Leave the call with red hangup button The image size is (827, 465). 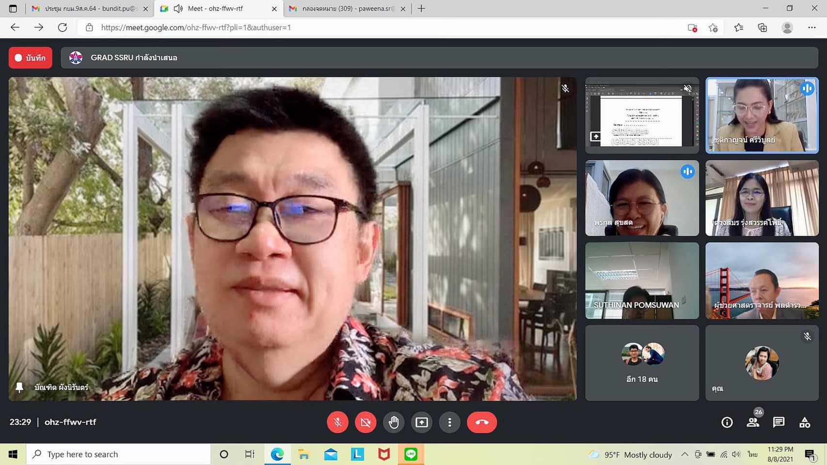[481, 422]
